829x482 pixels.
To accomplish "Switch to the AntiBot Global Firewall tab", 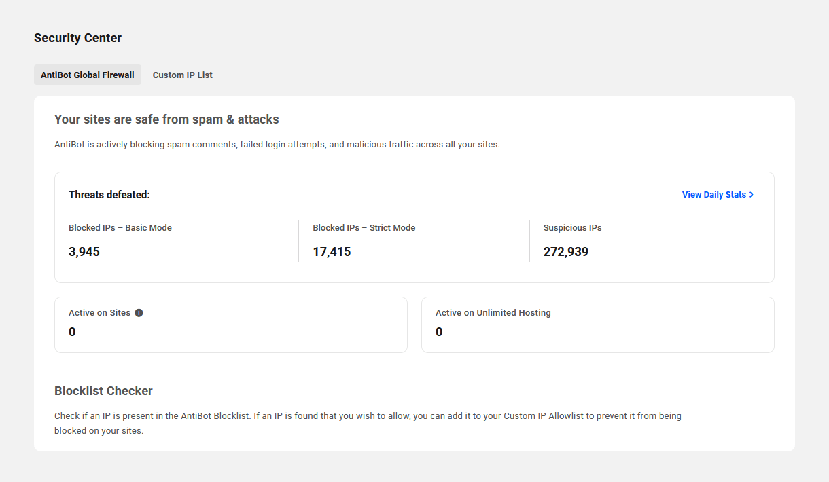I will coord(88,75).
